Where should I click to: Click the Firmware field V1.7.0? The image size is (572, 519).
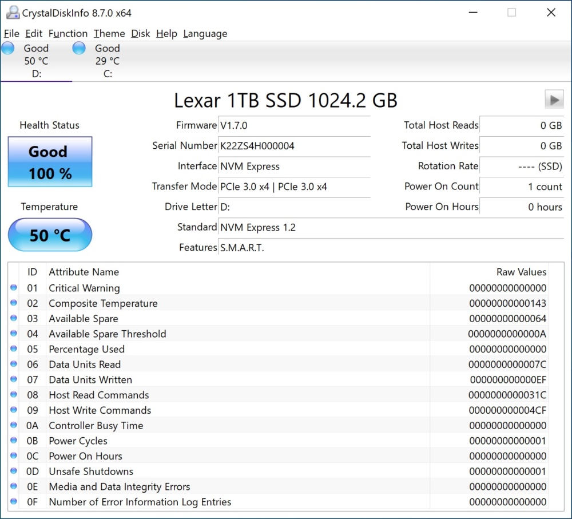pyautogui.click(x=294, y=125)
